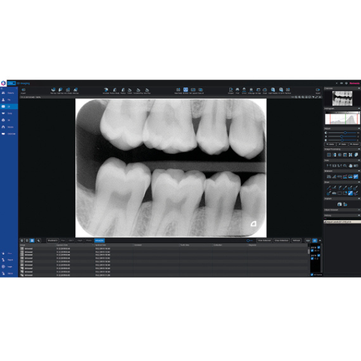This screenshot has height=361, width=361.
Task: Click the Import icon in the toolbar
Action: click(x=23, y=90)
